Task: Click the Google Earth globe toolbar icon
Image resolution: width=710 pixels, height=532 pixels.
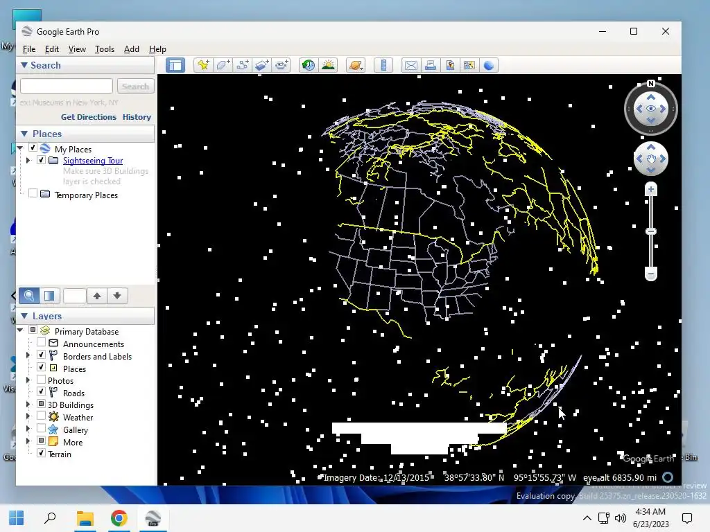Action: tap(489, 65)
